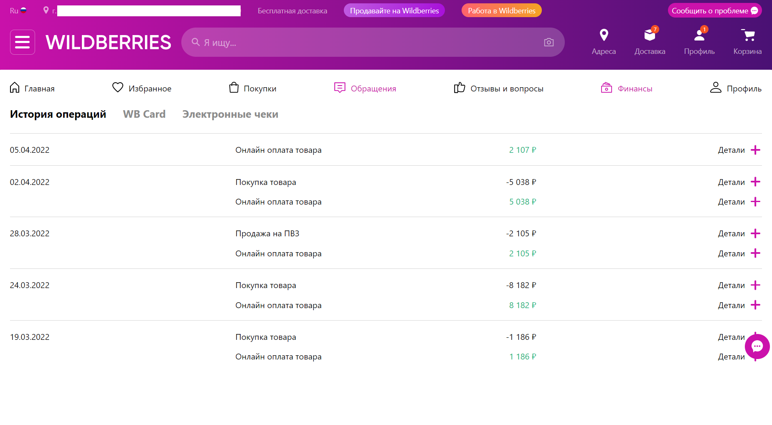Expand details plus for 2 107 ₽ payment
The height and width of the screenshot is (425, 772).
(x=755, y=150)
